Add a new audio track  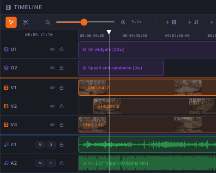click(x=193, y=22)
